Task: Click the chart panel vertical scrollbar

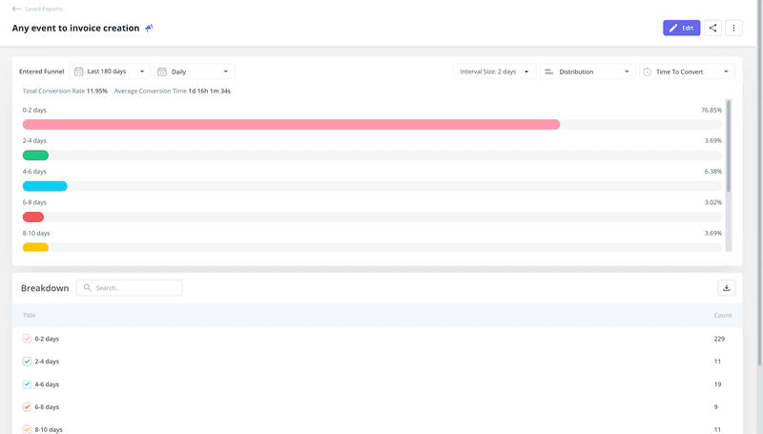Action: pyautogui.click(x=729, y=145)
